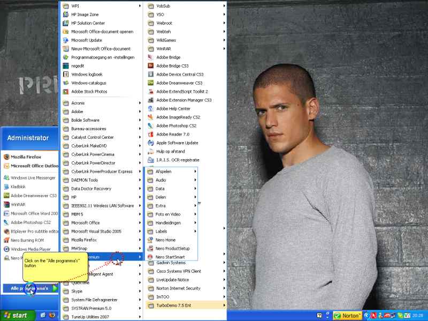Expand the Norton Internet Security submenu arrow
428x321 pixels.
[x=224, y=288]
